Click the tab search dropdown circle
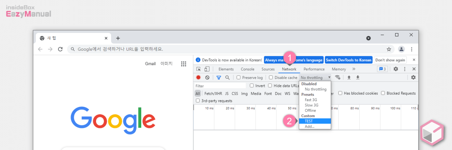This screenshot has width=452, height=150. pyautogui.click(x=368, y=38)
